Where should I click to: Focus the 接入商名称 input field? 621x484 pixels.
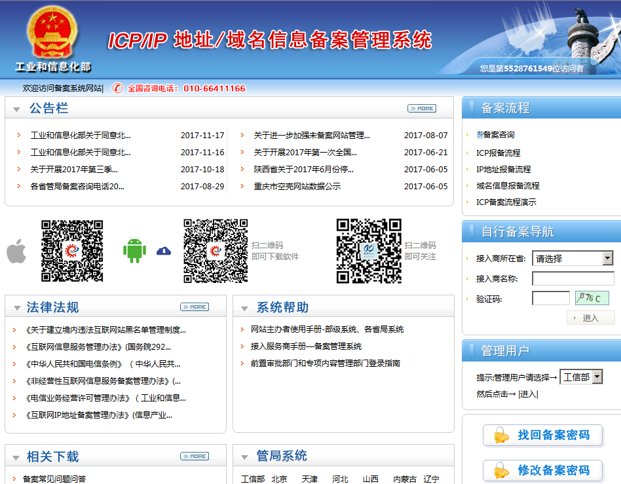point(573,278)
